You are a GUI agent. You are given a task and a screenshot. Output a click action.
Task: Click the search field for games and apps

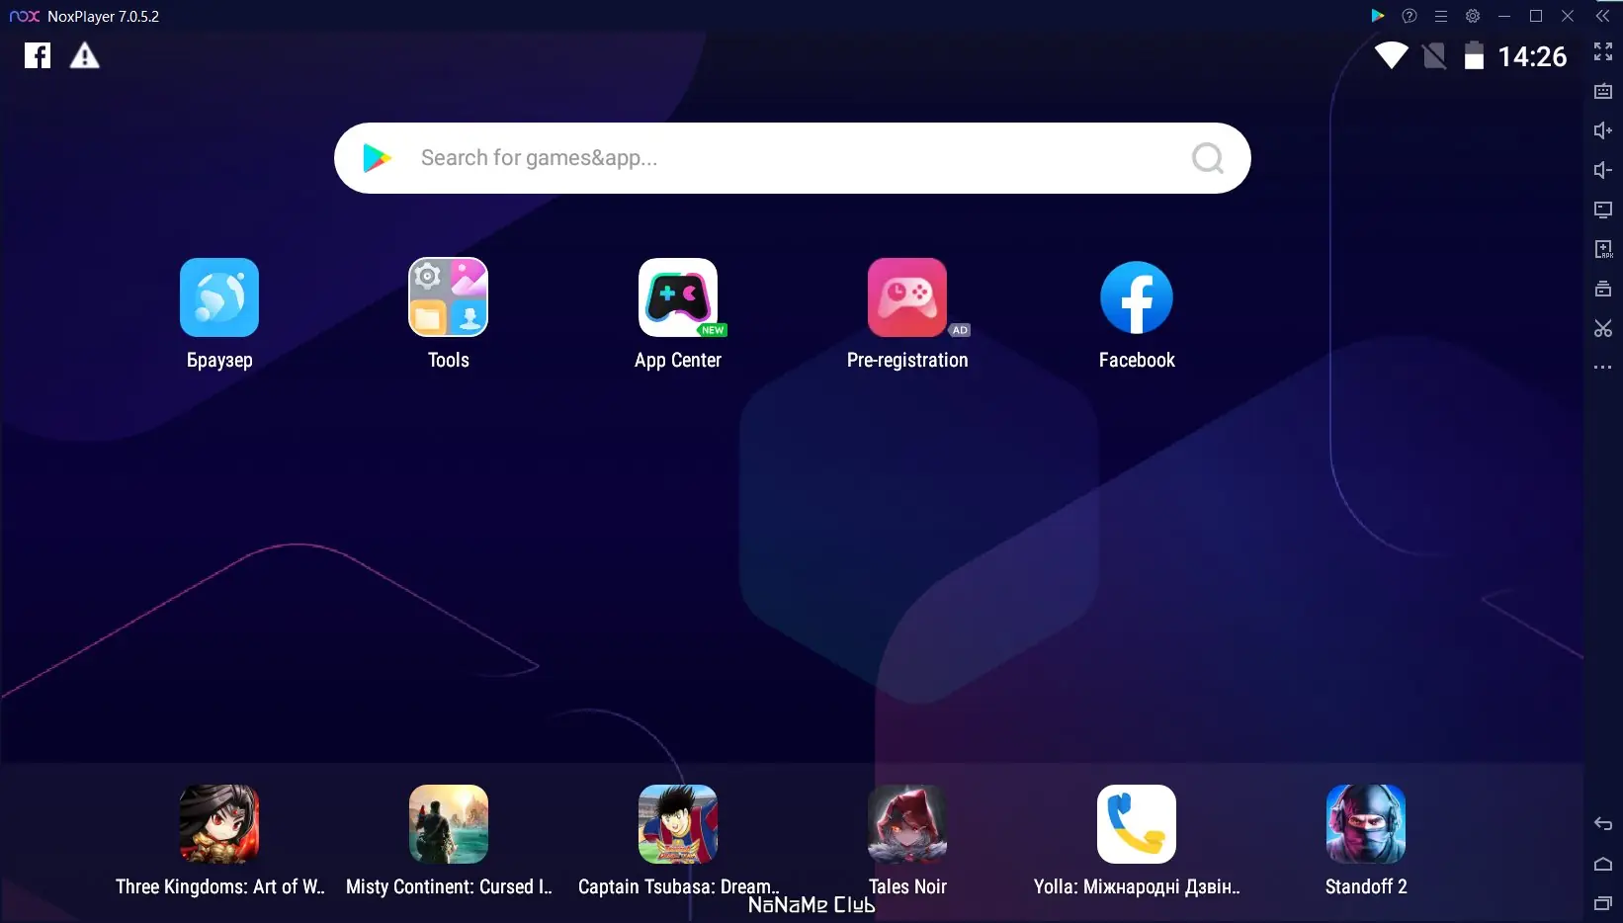793,158
